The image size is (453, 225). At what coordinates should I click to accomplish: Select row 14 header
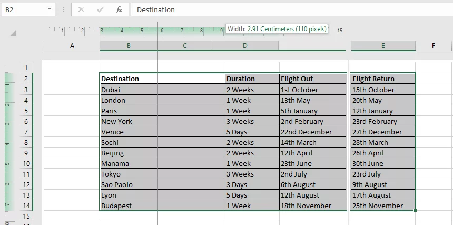click(26, 206)
